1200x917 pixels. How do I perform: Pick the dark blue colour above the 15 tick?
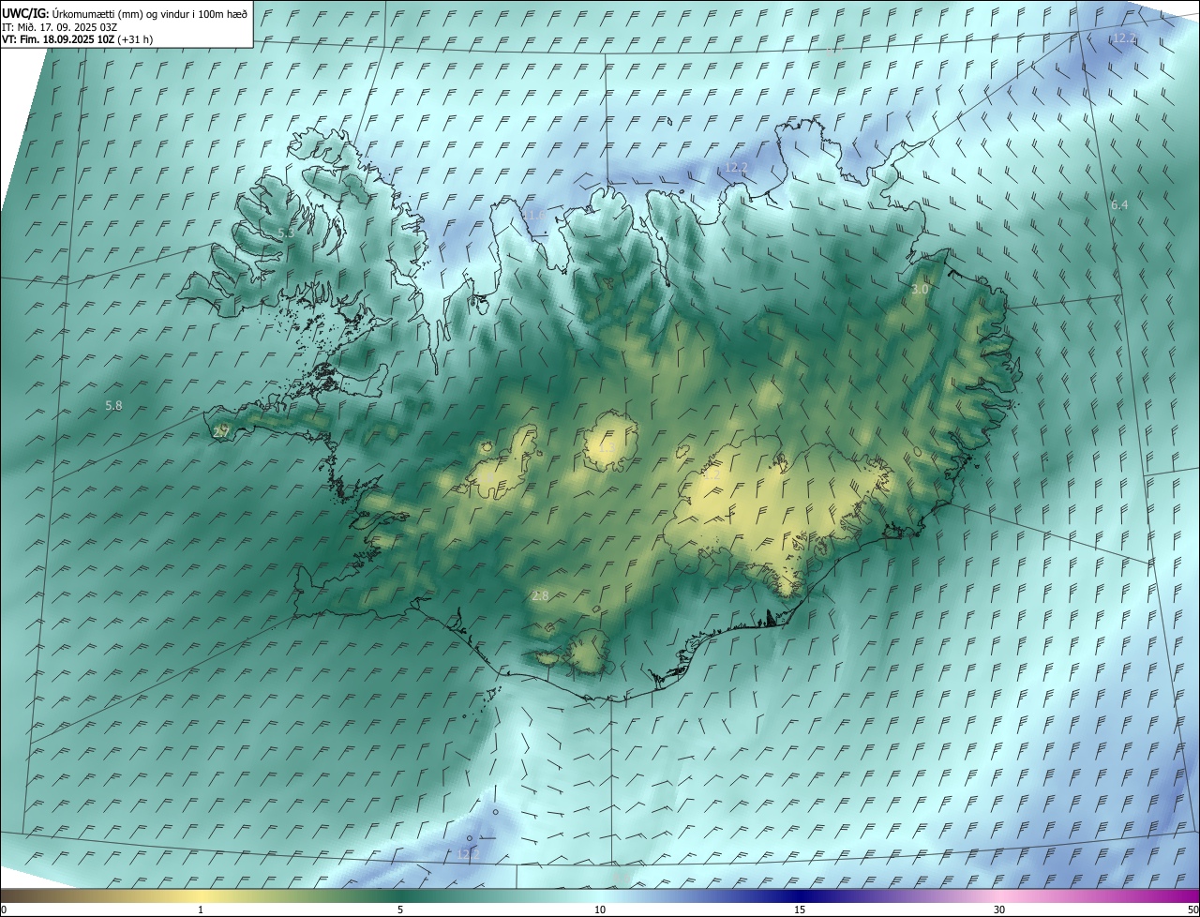pos(800,895)
